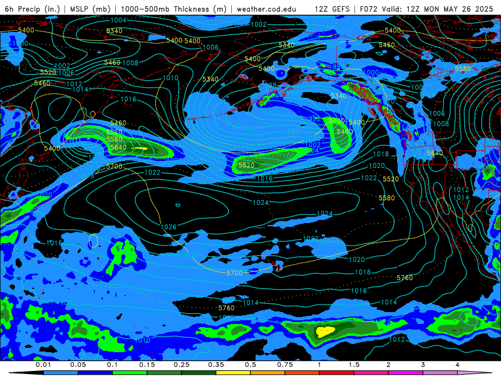Click the legend value label 4
The height and width of the screenshot is (376, 501).
[x=458, y=365]
